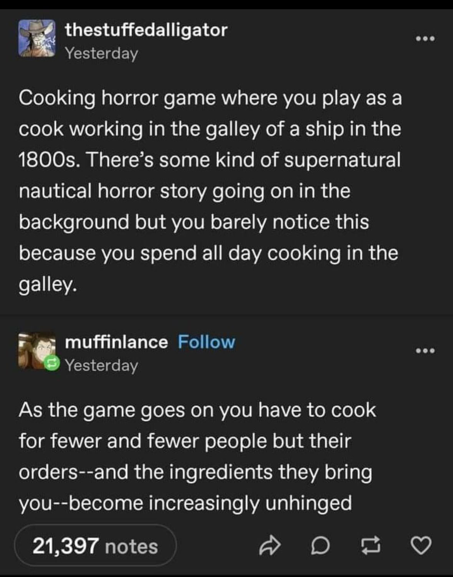Open muffinlance's blog via the username
The width and height of the screenshot is (453, 577).
point(116,342)
